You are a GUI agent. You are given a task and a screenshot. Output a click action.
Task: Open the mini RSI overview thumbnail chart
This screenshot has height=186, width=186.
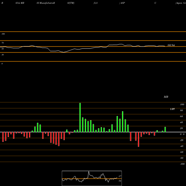pyautogui.click(x=92, y=178)
